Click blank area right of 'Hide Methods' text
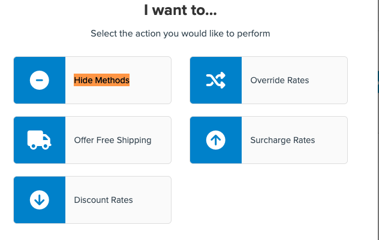 pyautogui.click(x=151, y=80)
